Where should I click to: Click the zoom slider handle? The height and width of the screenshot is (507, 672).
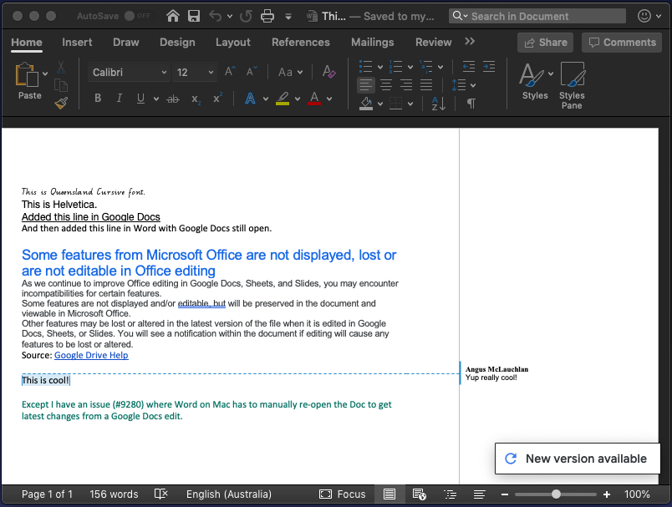point(556,494)
